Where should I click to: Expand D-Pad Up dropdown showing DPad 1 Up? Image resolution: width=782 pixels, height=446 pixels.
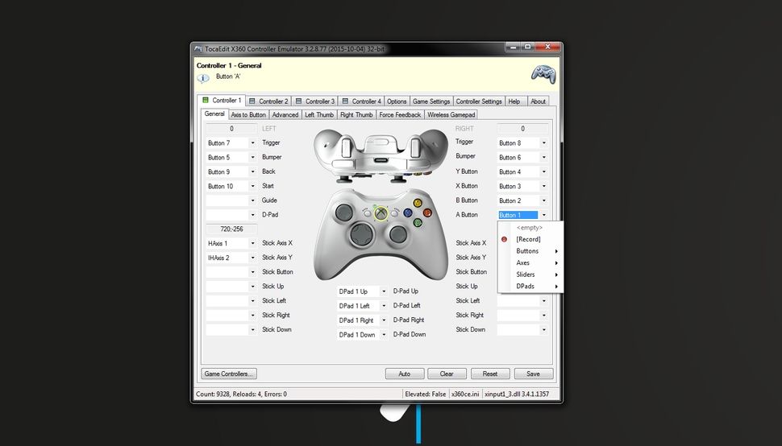coord(384,291)
